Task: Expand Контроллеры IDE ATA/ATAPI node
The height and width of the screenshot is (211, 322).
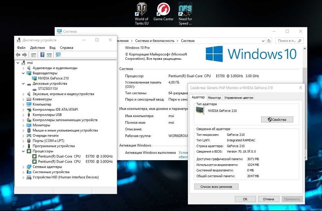Action: pyautogui.click(x=23, y=110)
